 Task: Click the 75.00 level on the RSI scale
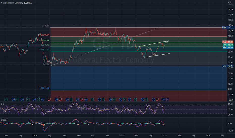(x=230, y=104)
